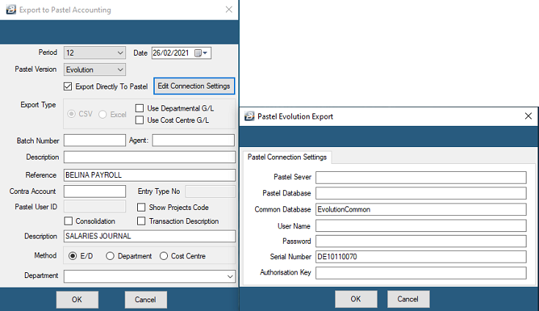539x311 pixels.
Task: Focus the Agent input field
Action: [x=194, y=140]
